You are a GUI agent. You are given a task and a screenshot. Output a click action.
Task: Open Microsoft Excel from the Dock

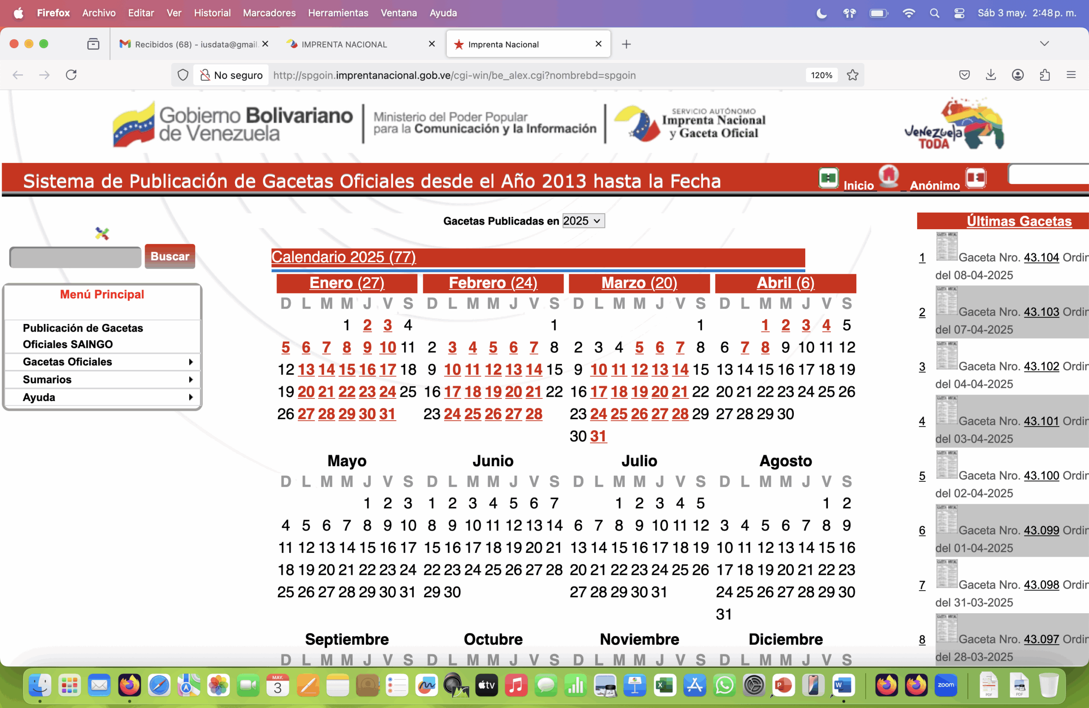coord(664,685)
